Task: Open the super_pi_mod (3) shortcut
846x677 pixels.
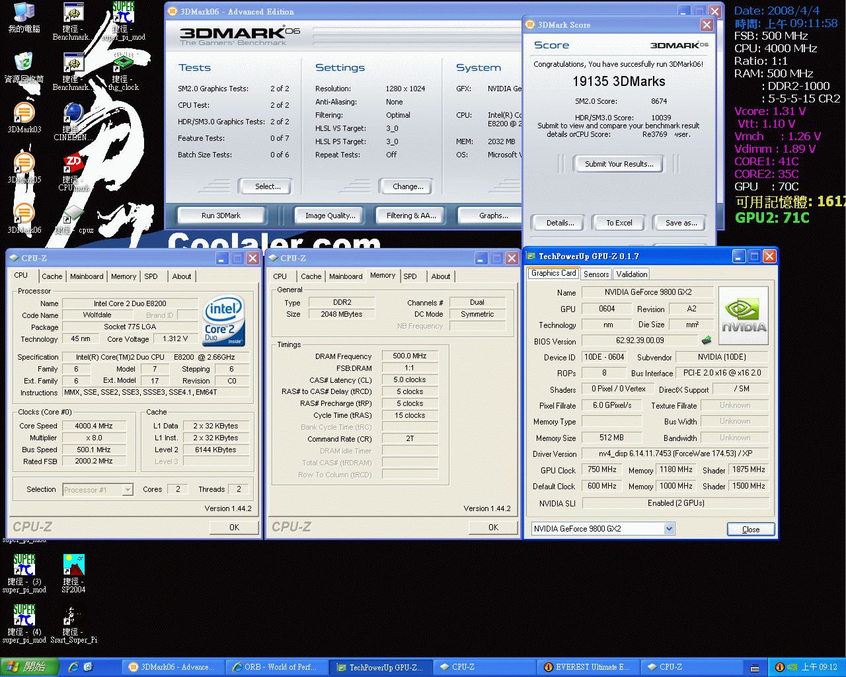Action: click(x=24, y=573)
